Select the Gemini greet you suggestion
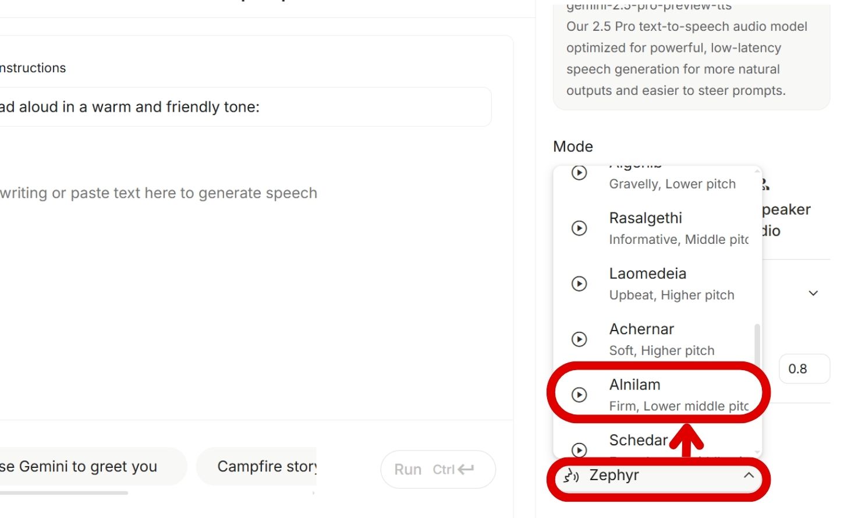 pyautogui.click(x=87, y=467)
